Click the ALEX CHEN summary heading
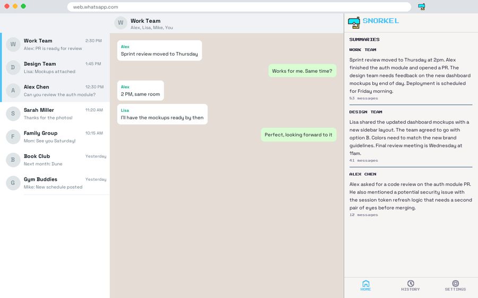This screenshot has width=478, height=298. 363,174
